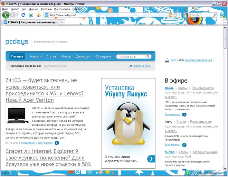Click Высказались link under the Z410G article
This screenshot has width=228, height=177.
pos(45,143)
